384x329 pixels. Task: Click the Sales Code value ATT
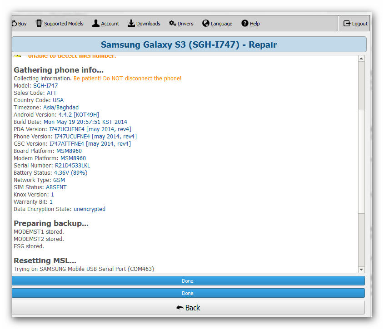[x=52, y=93]
